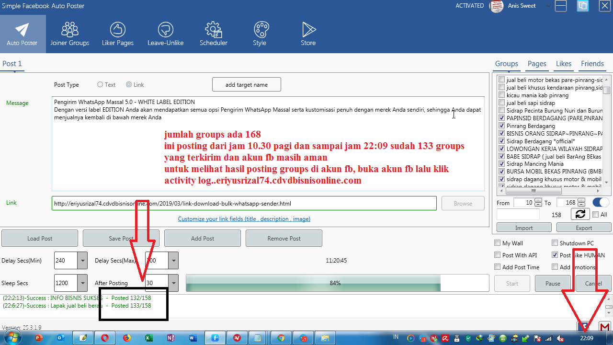Open the Style palette section
The width and height of the screenshot is (613, 345).
260,34
